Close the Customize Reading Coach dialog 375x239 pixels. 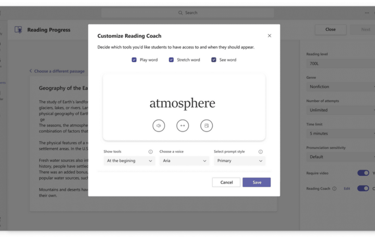click(269, 36)
